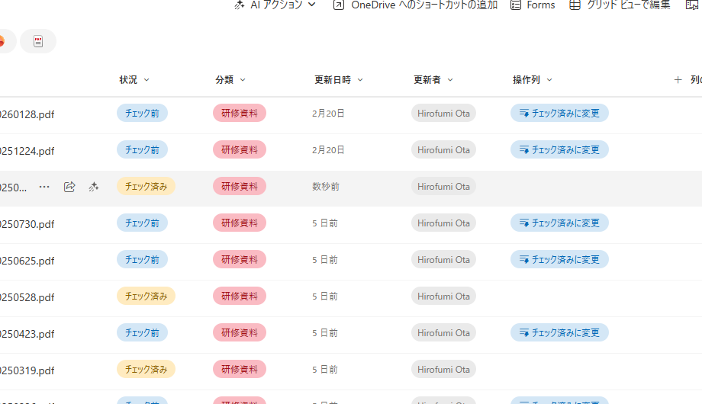Click the OneDrive shortcut add icon
702x404 pixels.
pos(338,5)
